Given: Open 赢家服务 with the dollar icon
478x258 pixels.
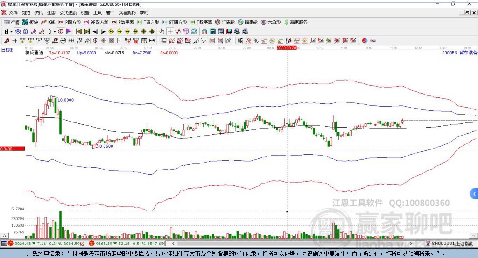Looking at the screenshot, I should [x=295, y=22].
